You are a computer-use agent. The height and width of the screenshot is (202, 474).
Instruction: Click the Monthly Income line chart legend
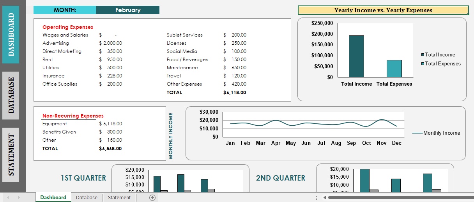436,133
